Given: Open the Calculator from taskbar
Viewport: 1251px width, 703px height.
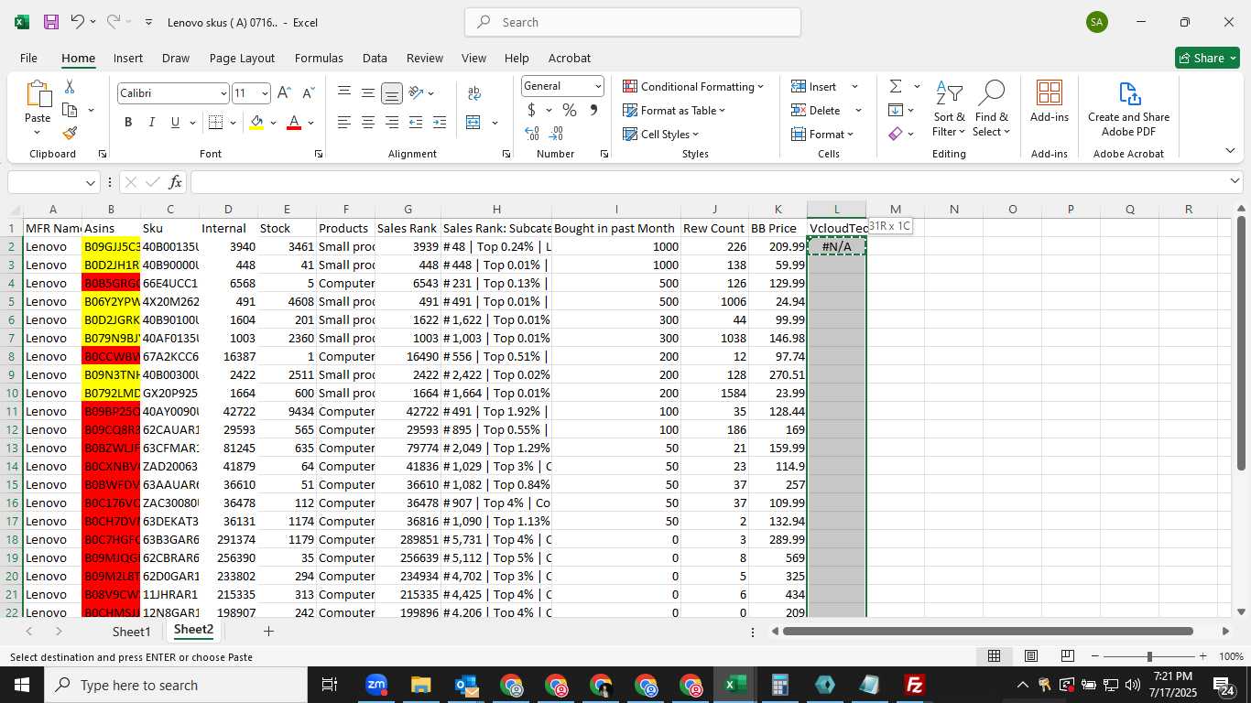Looking at the screenshot, I should (779, 685).
